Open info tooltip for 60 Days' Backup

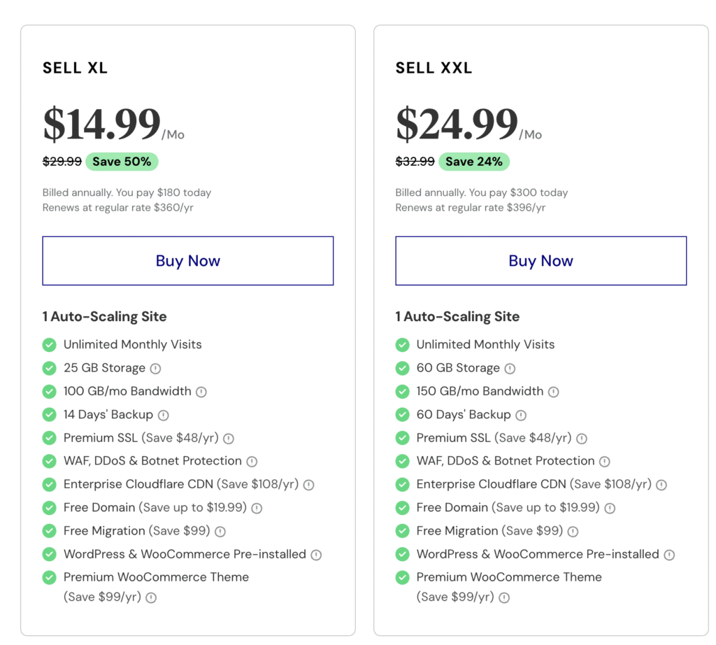tap(521, 416)
